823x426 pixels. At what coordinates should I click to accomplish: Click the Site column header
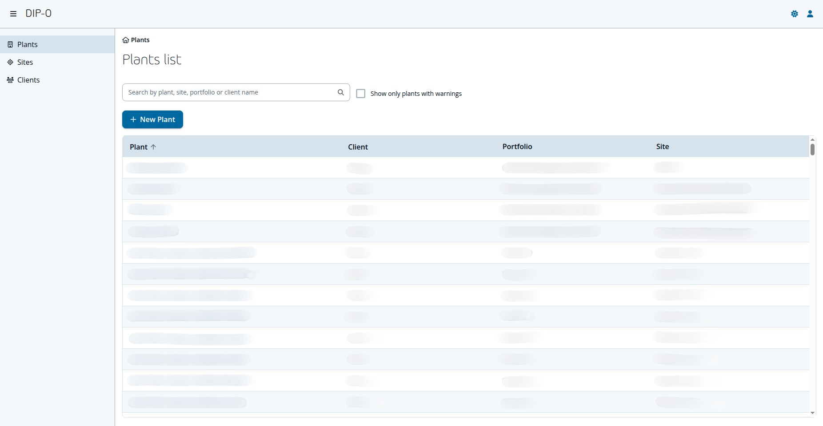662,146
